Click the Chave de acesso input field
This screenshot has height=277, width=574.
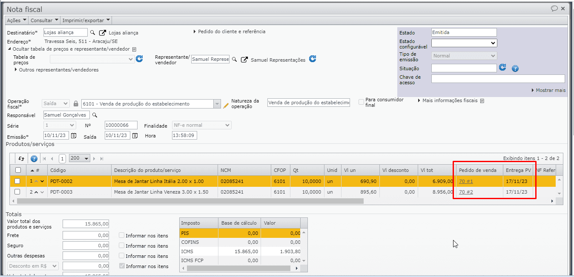coord(498,79)
